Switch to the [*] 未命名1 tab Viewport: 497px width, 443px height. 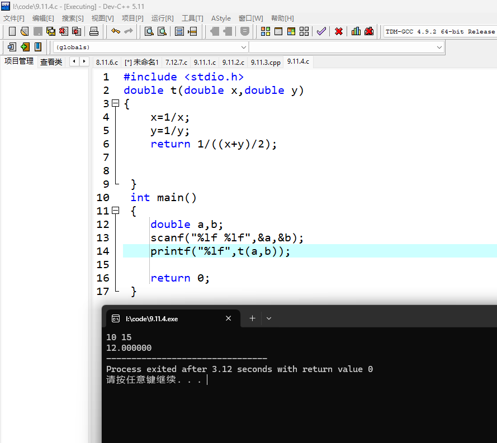click(141, 63)
